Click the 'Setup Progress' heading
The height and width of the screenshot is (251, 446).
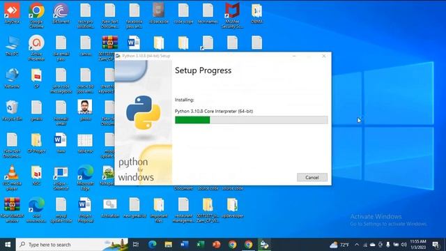[203, 70]
